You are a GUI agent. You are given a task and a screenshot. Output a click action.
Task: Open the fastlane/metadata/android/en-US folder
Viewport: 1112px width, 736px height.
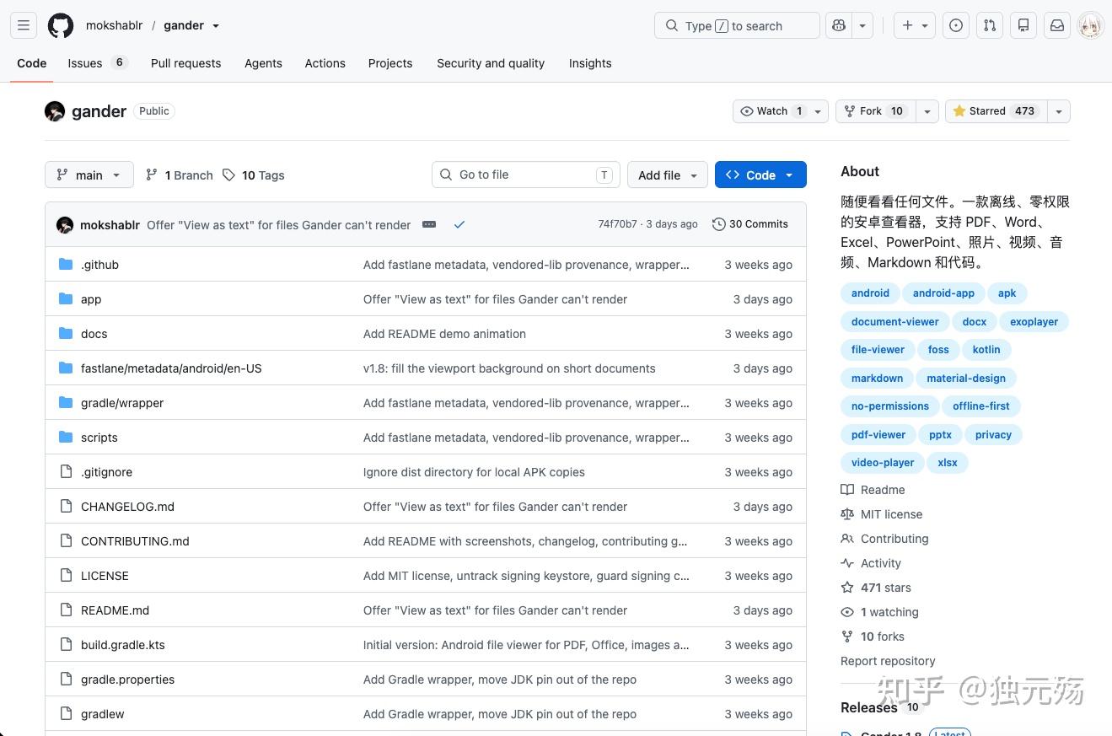coord(171,368)
